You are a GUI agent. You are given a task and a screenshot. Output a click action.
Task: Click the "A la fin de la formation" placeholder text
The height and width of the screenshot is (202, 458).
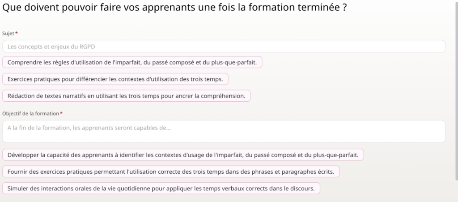89,128
